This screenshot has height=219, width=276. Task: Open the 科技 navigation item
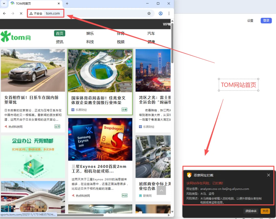[x=90, y=42]
